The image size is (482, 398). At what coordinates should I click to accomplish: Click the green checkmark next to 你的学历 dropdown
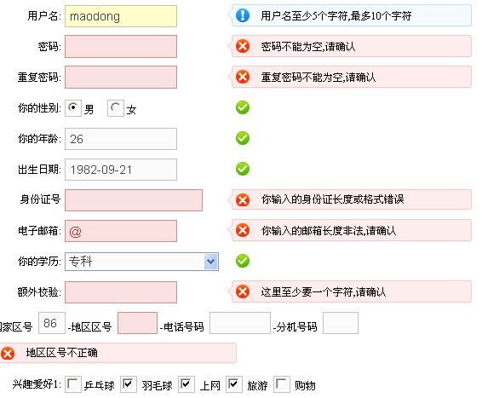(x=243, y=261)
